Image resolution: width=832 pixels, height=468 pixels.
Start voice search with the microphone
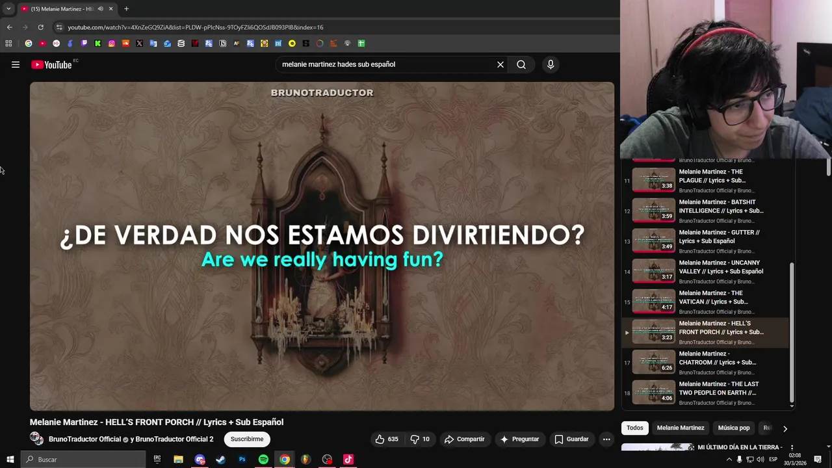coord(551,64)
